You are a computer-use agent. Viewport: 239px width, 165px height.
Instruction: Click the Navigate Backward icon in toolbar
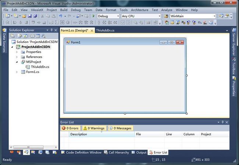point(78,16)
